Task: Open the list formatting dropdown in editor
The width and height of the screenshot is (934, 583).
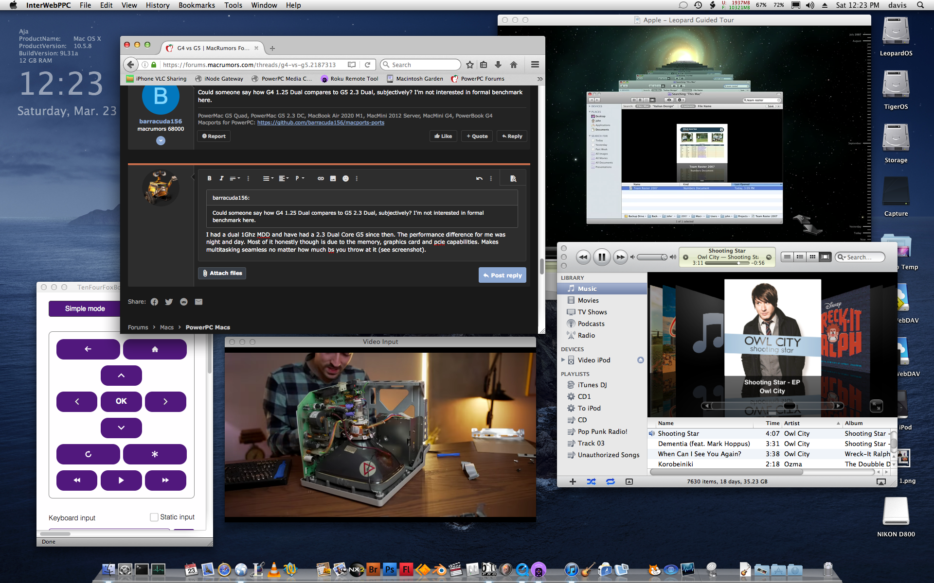Action: 268,178
